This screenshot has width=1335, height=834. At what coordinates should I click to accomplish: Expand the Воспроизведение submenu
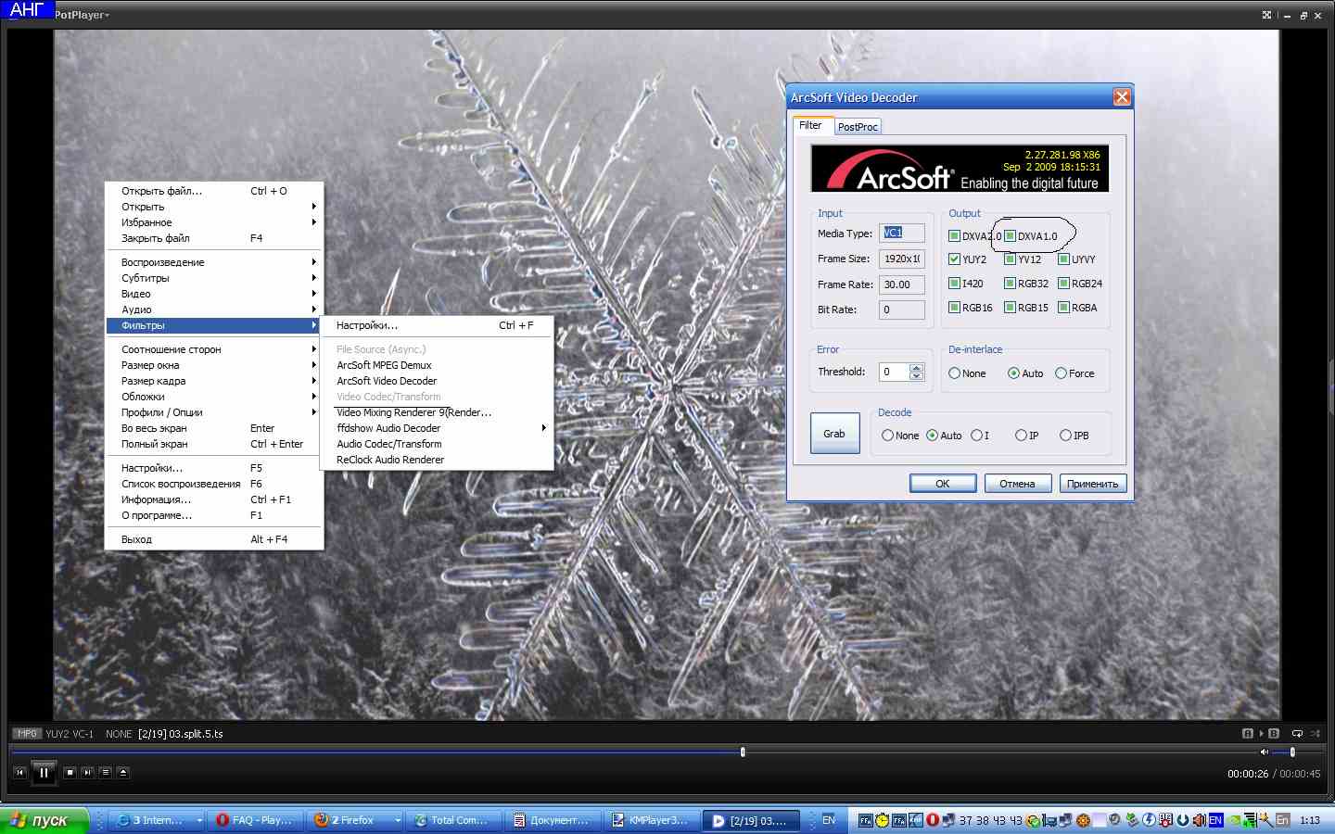point(214,262)
